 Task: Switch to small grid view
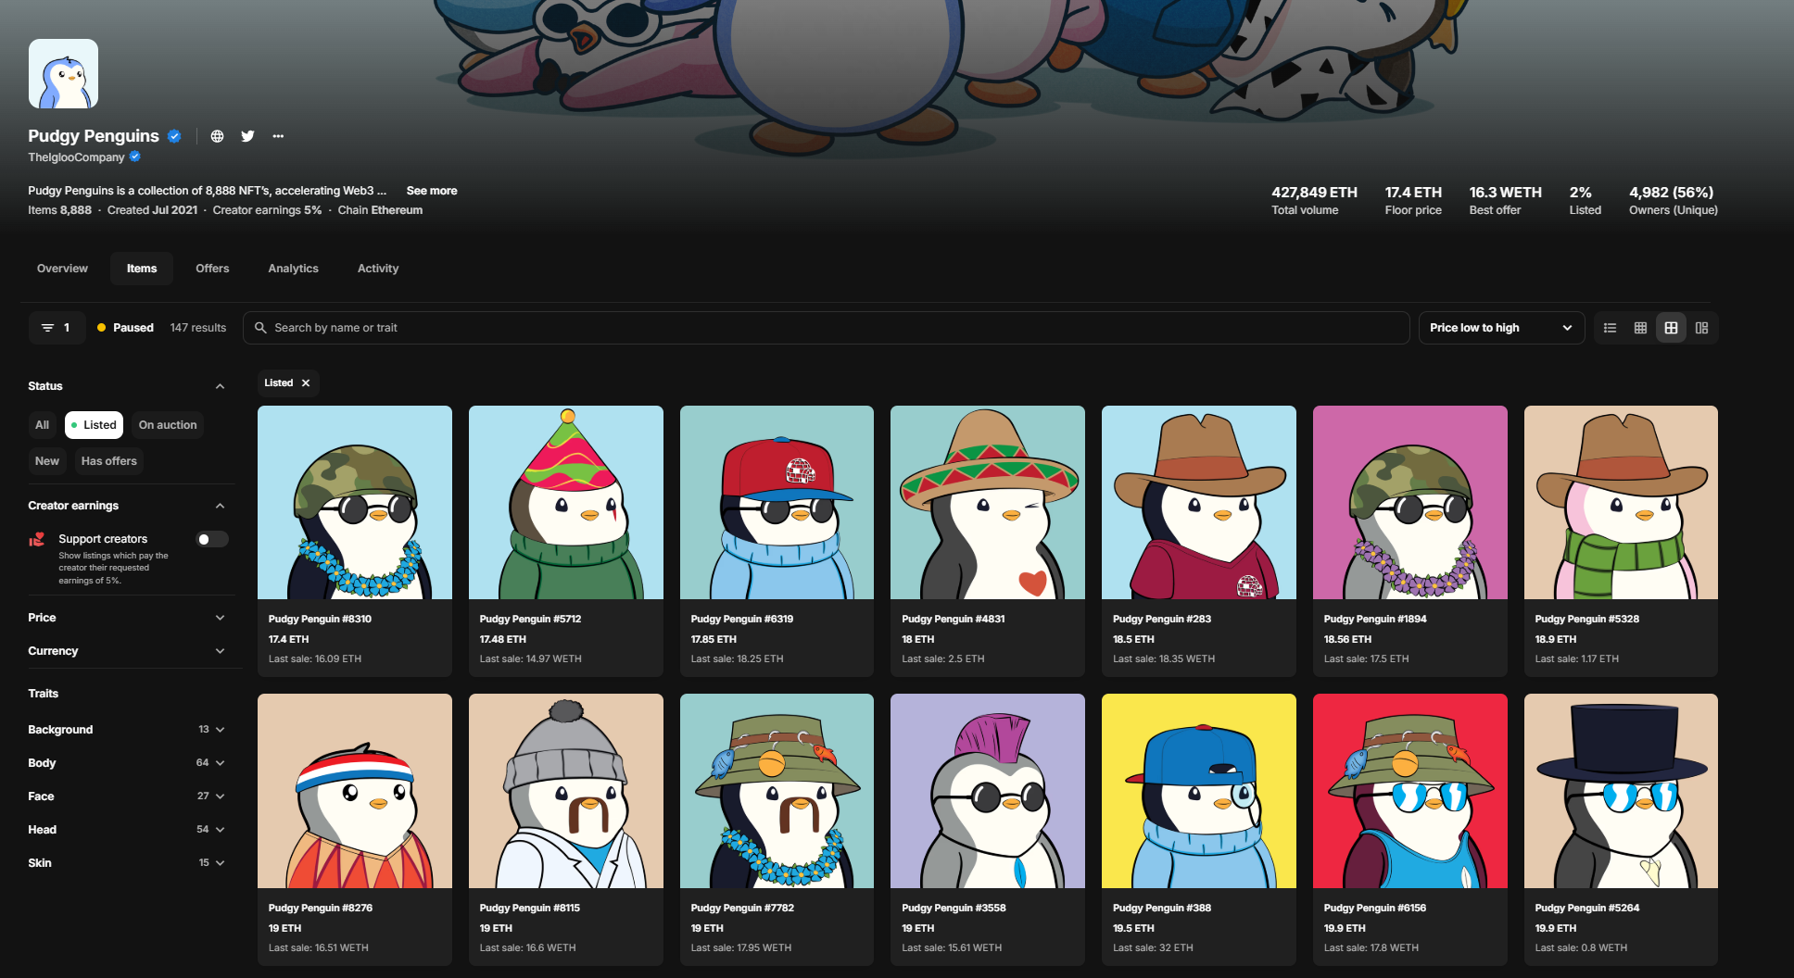[1640, 328]
